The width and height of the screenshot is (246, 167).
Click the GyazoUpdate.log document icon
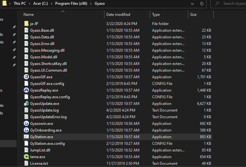[26, 110]
